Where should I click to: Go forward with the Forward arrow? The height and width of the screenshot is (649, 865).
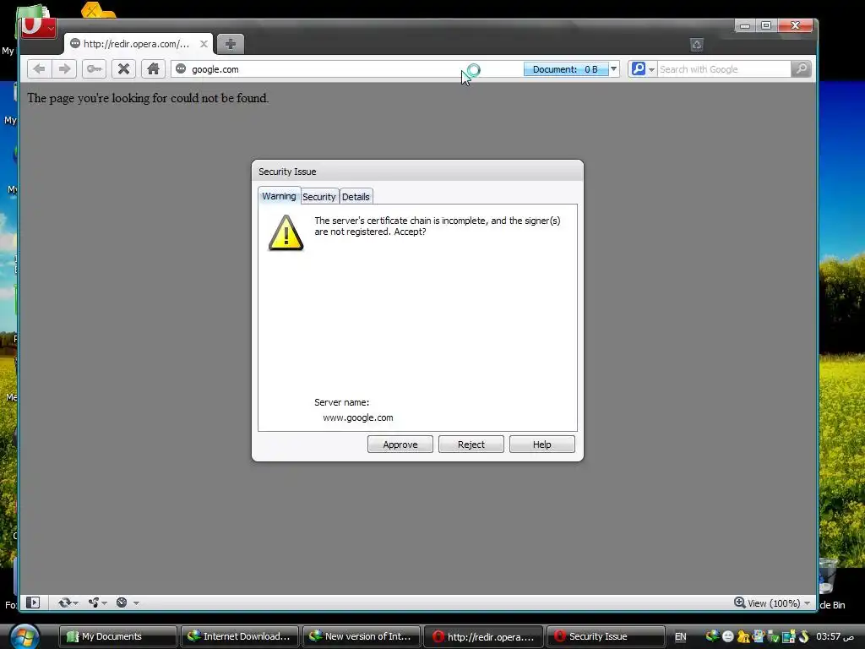[x=64, y=69]
